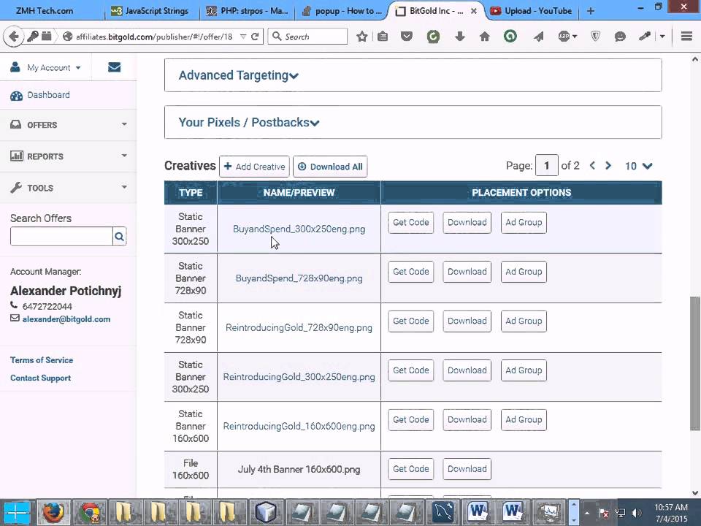Screen dimensions: 701x526
Task: Click the volume icon in system tray
Action: 637,513
